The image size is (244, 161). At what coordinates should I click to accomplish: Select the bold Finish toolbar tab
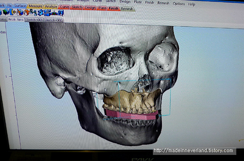pyautogui.click(x=113, y=8)
